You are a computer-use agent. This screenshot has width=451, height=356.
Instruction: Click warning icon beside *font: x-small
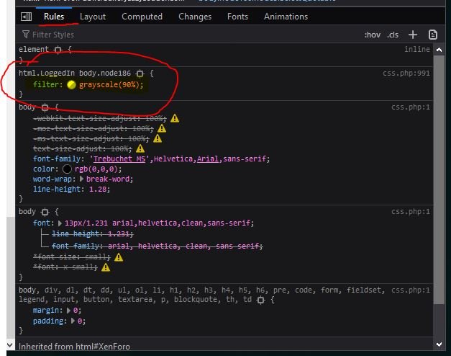click(106, 267)
